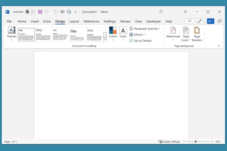Click the search magnifier icon
The height and width of the screenshot is (151, 227).
pos(161,12)
